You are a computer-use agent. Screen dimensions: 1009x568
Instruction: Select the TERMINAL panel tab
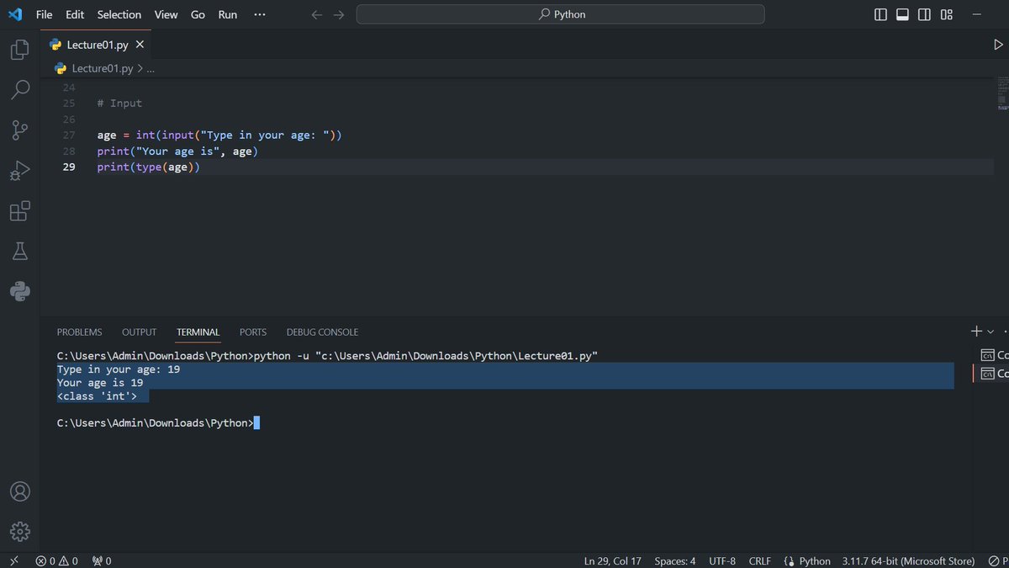[198, 332]
